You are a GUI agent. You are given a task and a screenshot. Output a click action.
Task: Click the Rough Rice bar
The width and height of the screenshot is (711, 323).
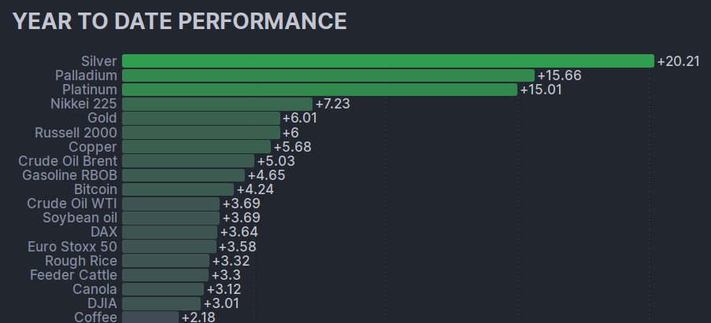tap(165, 261)
